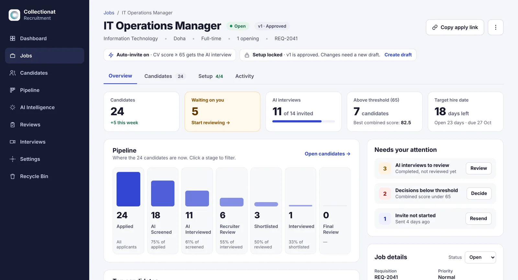
Task: Open the Candidates tab with 24 badge
Action: click(x=164, y=76)
